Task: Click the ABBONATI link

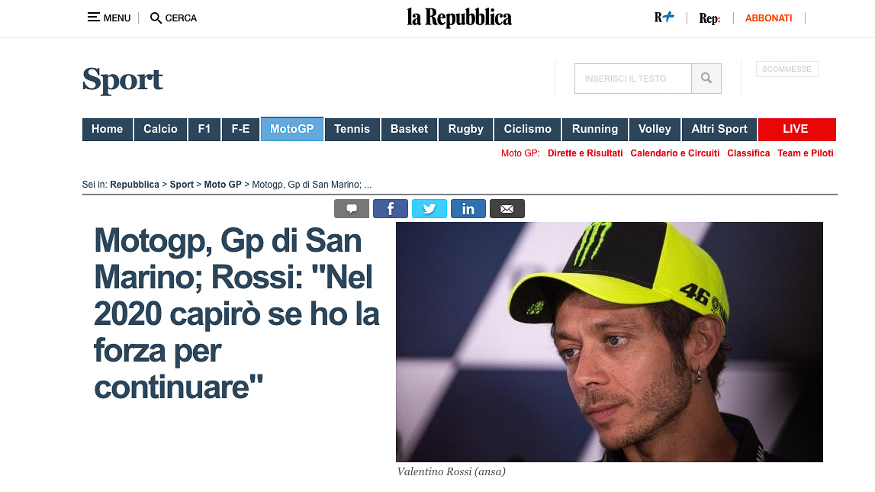Action: pyautogui.click(x=768, y=18)
